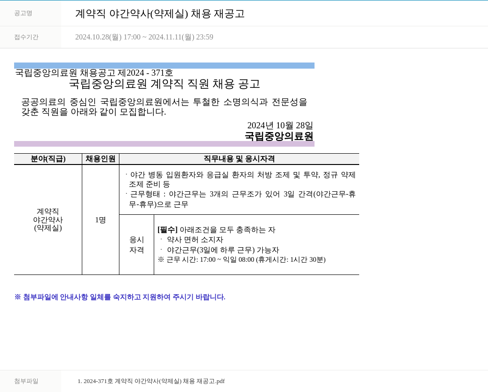Click the 계약직 야간약사 (약제실) cell
This screenshot has width=488, height=392.
pos(48,220)
